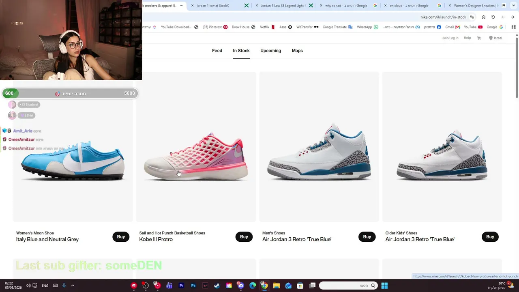Open the Gmail bookmark
519x292 pixels.
[x=453, y=27]
